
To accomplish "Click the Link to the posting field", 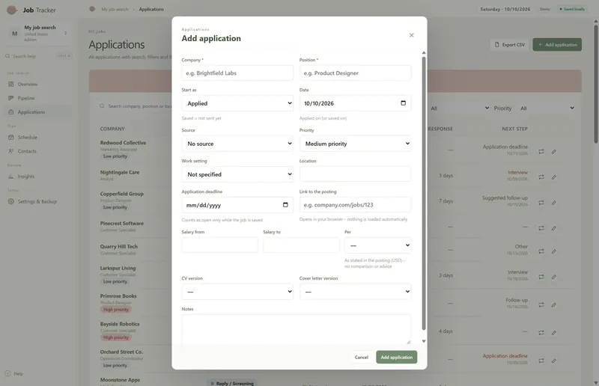I will pos(355,205).
